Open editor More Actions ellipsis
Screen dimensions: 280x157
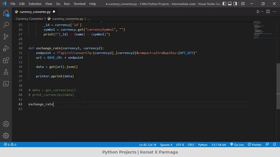(x=274, y=12)
